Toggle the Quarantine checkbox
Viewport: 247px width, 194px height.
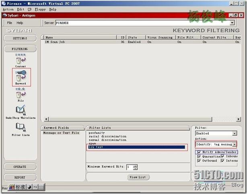pyautogui.click(x=199, y=156)
